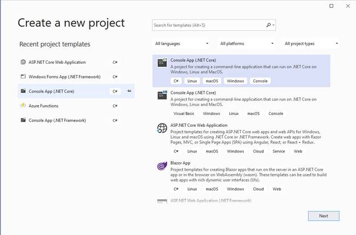356x235 pixels.
Task: Click the Console App (.NET Core) icon in recent templates
Action: 23,91
